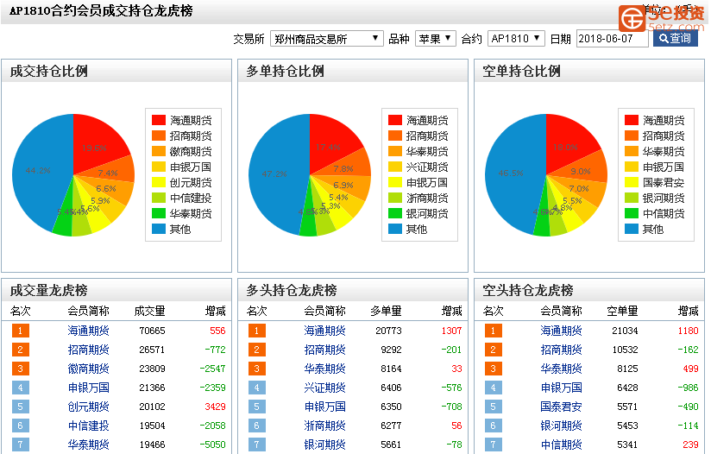711x454 pixels.
Task: Click the 19.6% red slice of 成交持仓比例 pie
Action: click(98, 144)
